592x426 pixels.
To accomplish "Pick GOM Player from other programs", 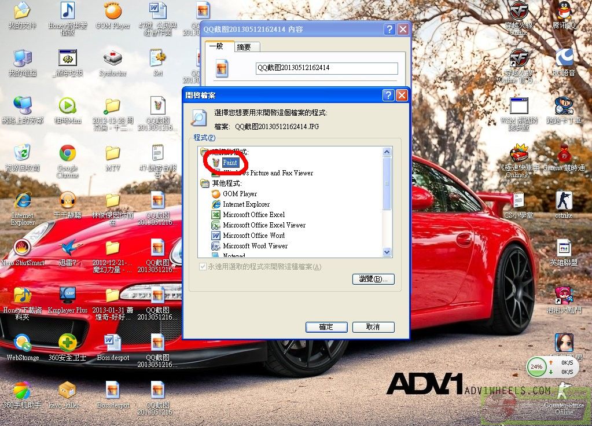I will 240,194.
